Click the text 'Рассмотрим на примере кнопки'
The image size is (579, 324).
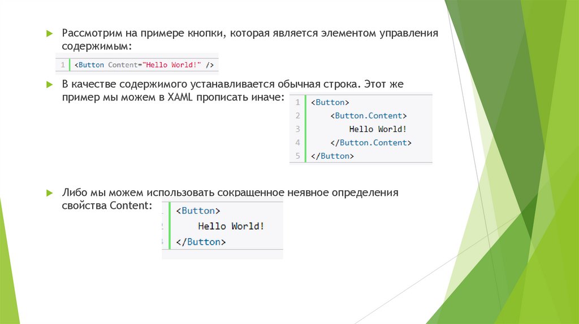pyautogui.click(x=144, y=33)
